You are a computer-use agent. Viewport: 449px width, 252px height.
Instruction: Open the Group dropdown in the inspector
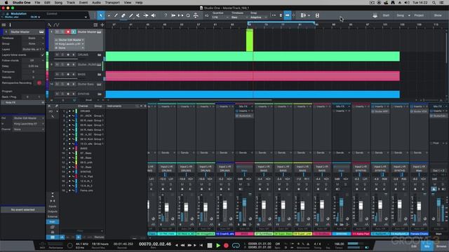tap(34, 43)
